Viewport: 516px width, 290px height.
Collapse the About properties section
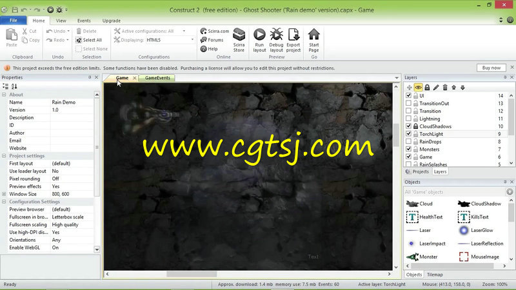pos(4,94)
